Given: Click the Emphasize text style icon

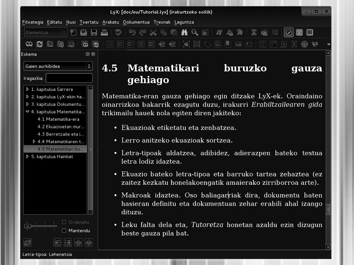Looking at the screenshot, I should (219, 32).
